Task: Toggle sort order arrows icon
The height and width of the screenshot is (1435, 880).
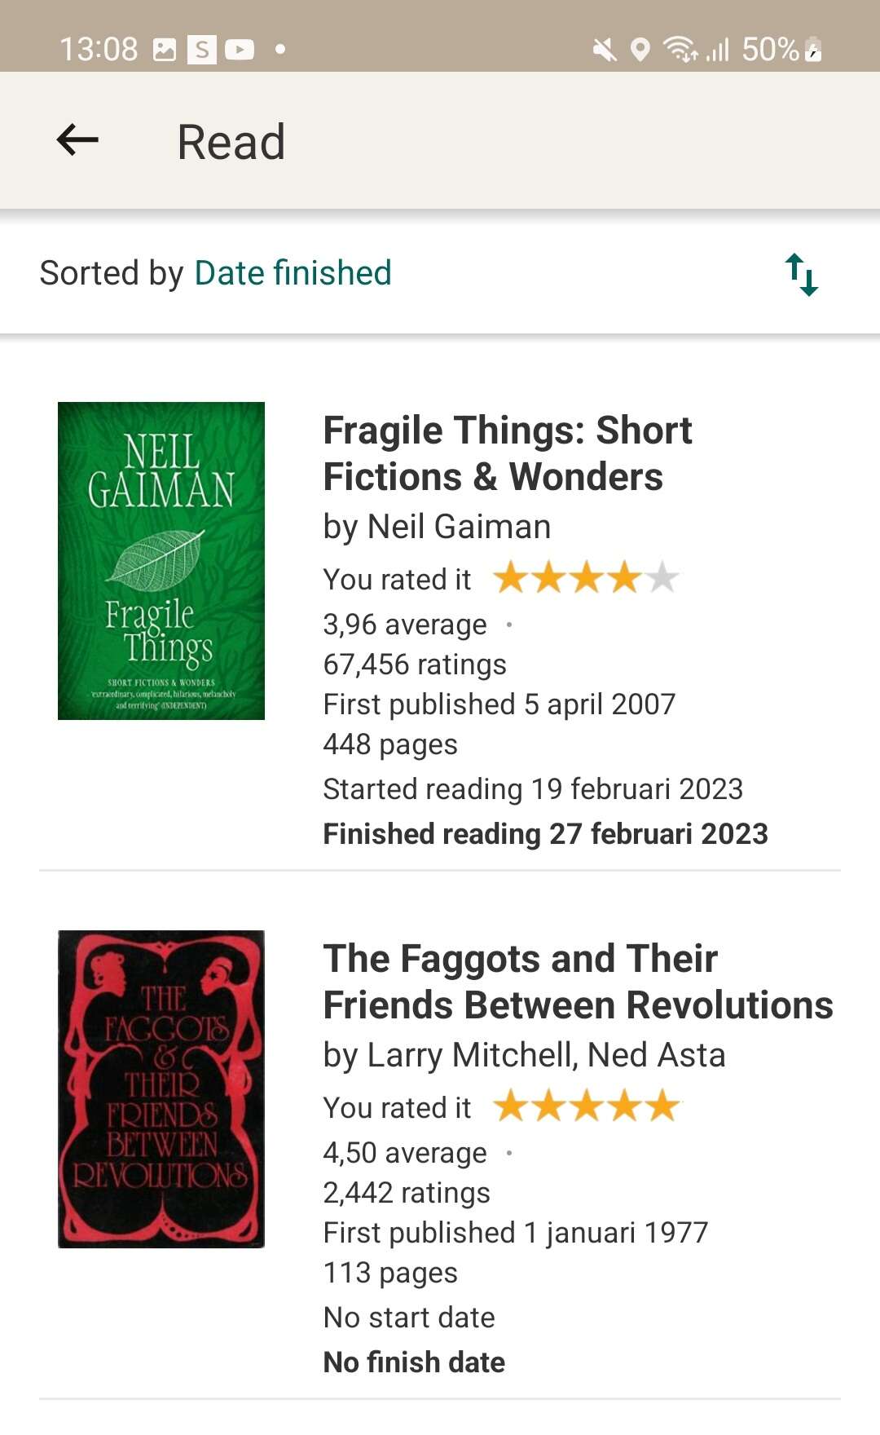Action: (802, 274)
